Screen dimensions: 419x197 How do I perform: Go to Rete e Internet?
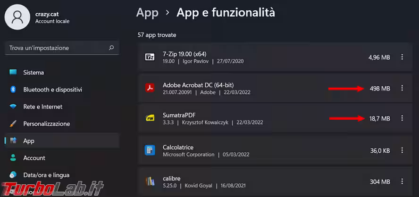coord(42,107)
